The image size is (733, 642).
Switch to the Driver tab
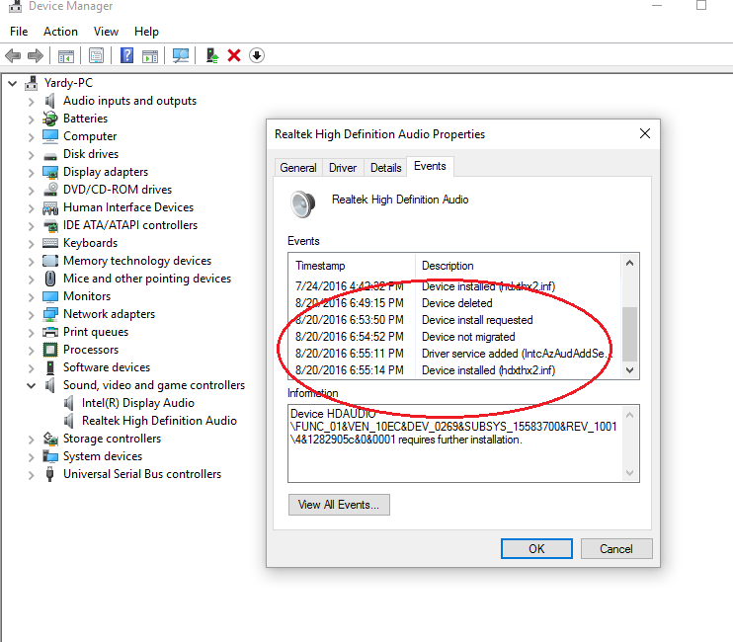click(343, 167)
